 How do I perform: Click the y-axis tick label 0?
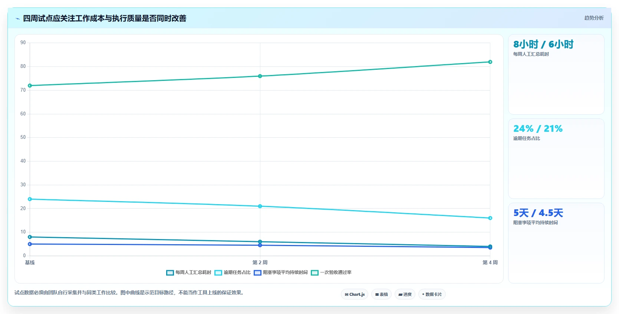(x=24, y=256)
